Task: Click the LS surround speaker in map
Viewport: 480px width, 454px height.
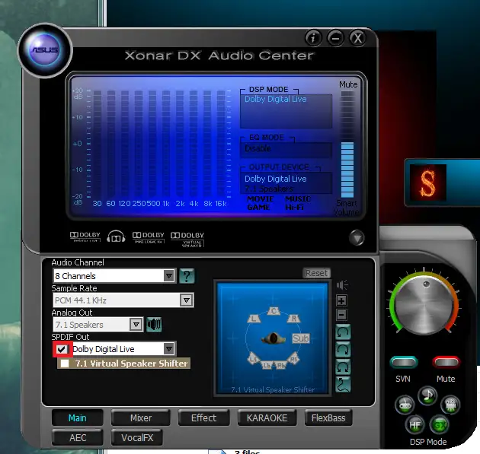Action: [x=254, y=358]
